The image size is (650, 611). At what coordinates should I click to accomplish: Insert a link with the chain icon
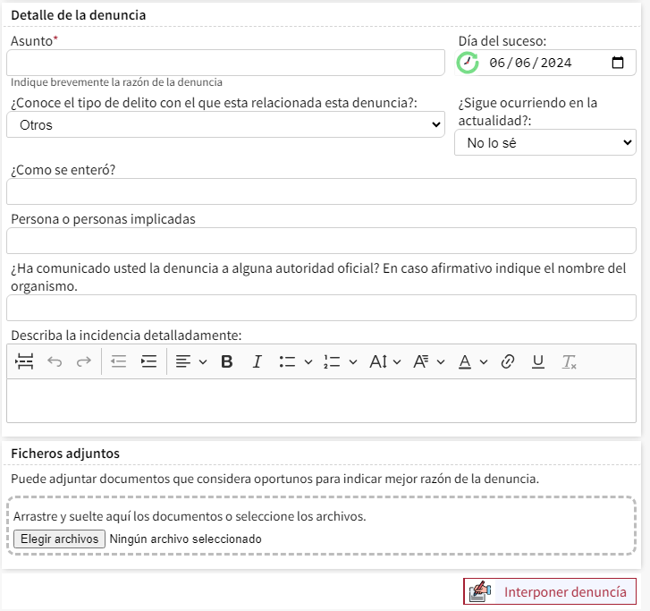pyautogui.click(x=508, y=361)
